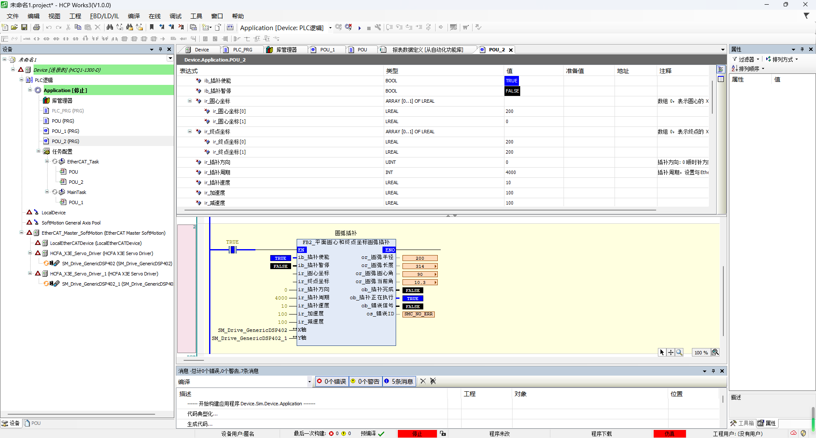Insert box element from ladder toolbar

(125, 39)
